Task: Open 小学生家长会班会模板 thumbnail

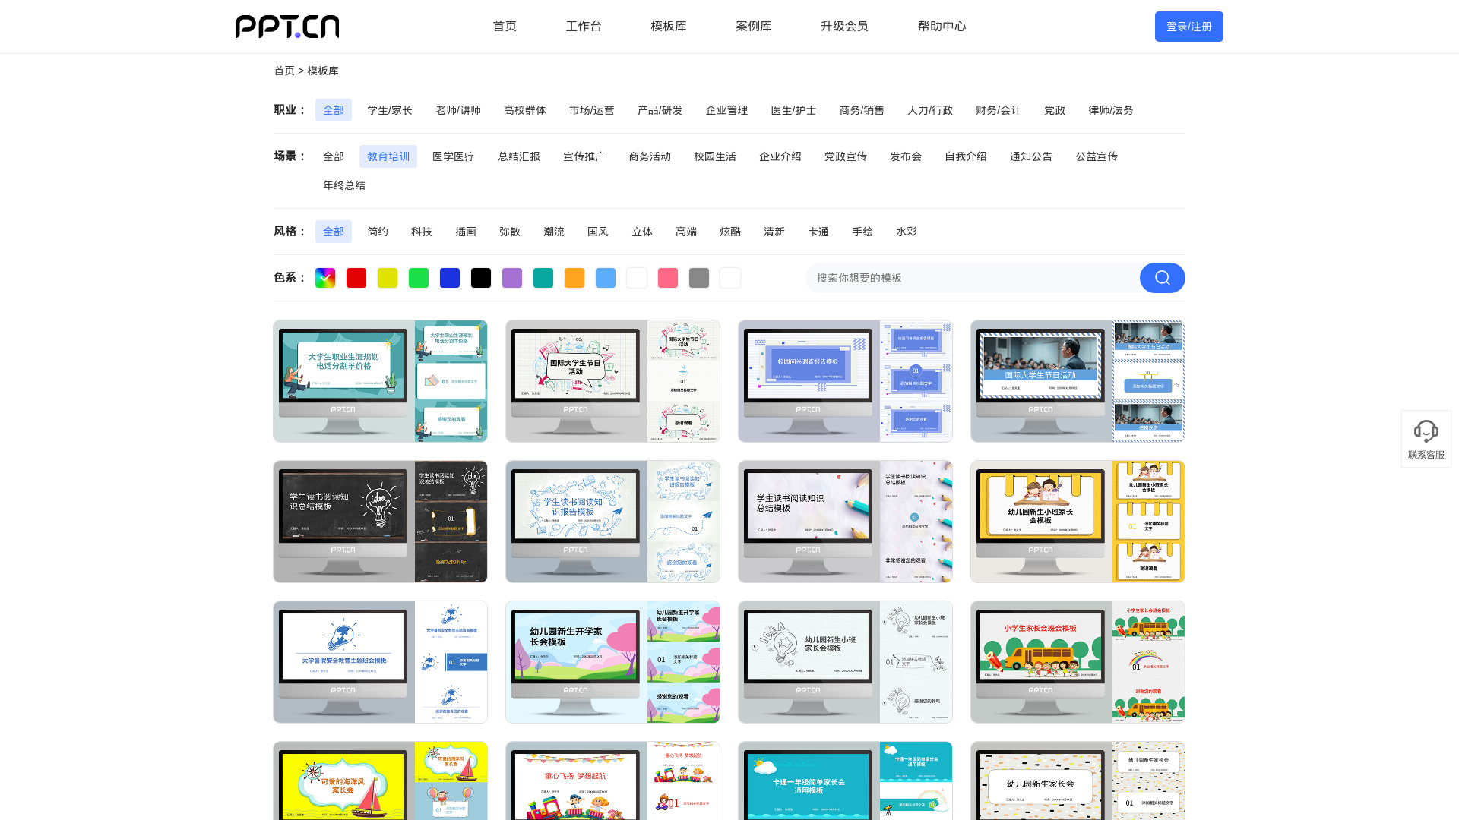Action: click(x=1078, y=662)
